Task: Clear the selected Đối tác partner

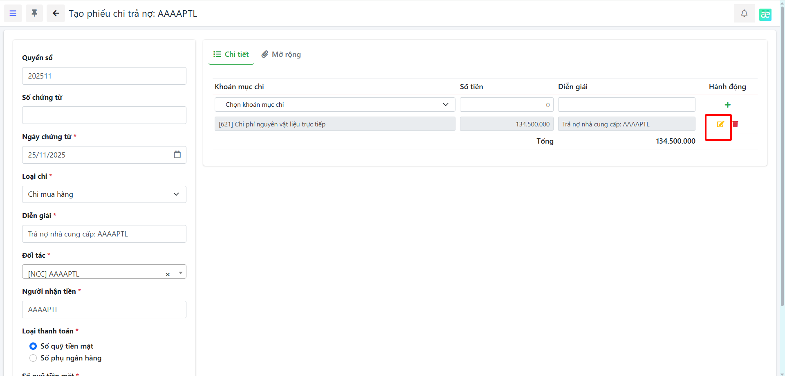Action: tap(168, 275)
